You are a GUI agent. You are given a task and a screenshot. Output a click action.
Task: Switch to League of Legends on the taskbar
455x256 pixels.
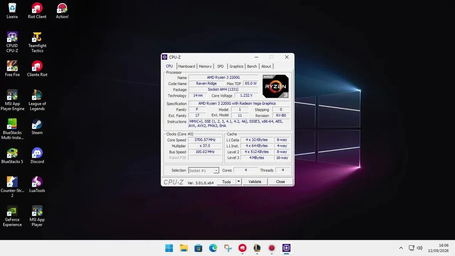coord(257,248)
